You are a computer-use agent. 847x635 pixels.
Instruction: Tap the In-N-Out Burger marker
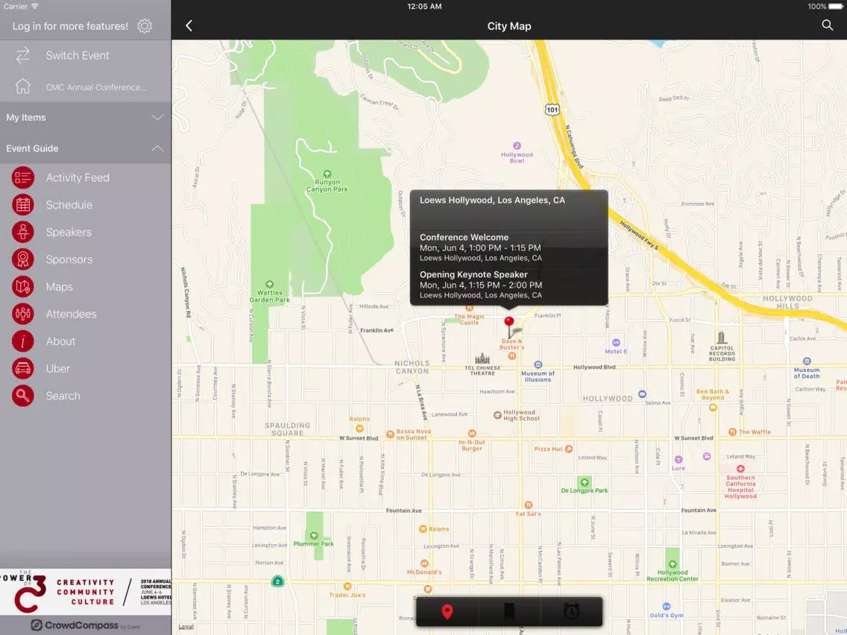[x=471, y=433]
